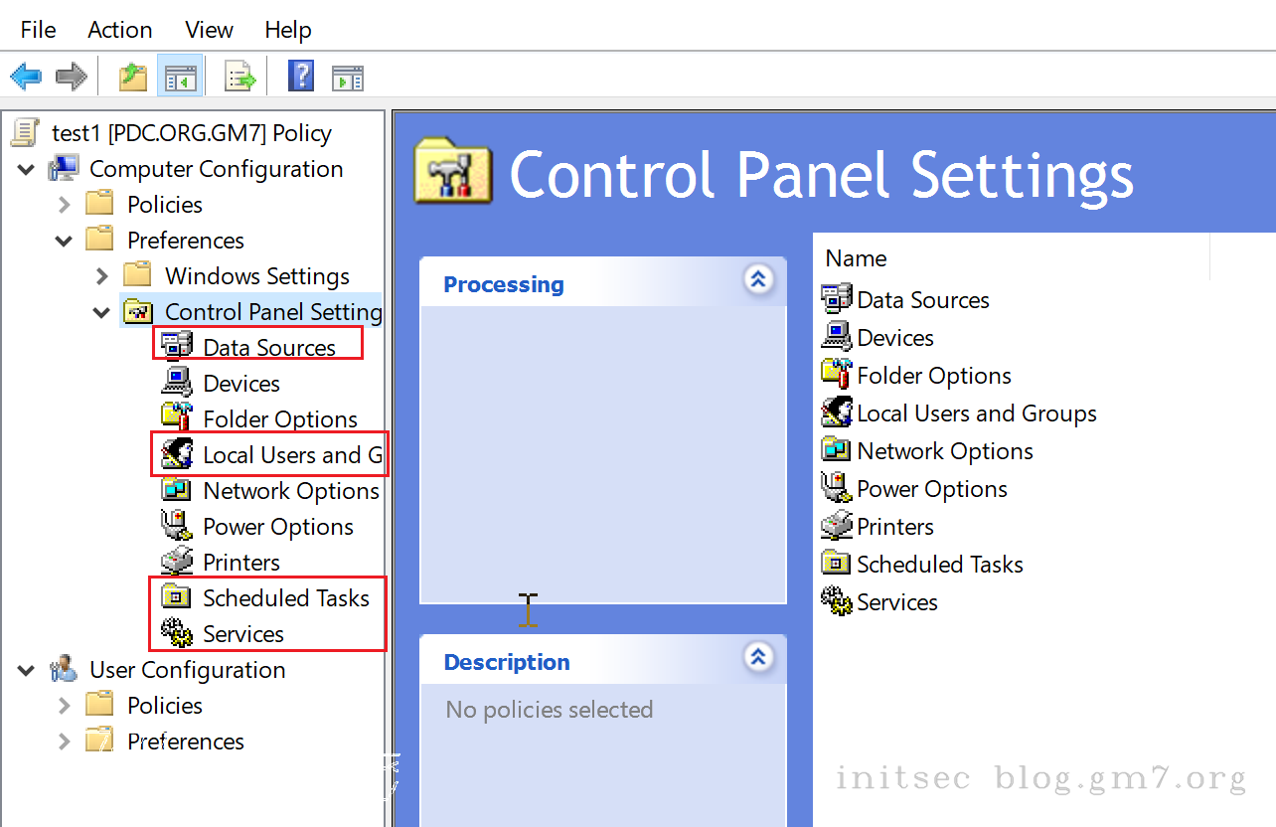Click the Back arrow toolbar icon
Image resolution: width=1276 pixels, height=827 pixels.
[x=26, y=76]
